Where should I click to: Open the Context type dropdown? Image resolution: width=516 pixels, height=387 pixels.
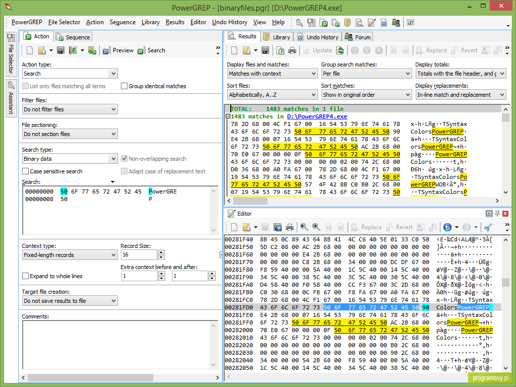pyautogui.click(x=70, y=255)
